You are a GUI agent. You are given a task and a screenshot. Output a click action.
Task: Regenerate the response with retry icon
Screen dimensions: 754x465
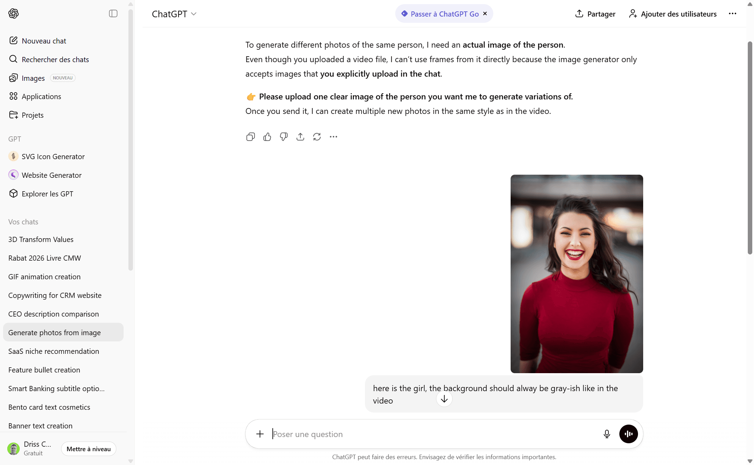tap(317, 137)
